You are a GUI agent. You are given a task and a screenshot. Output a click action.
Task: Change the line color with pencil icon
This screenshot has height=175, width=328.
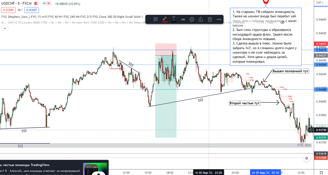tap(165, 19)
